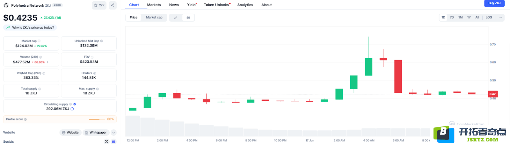The image size is (510, 144).
Task: Click the 144.81K holders value
Action: pyautogui.click(x=89, y=78)
